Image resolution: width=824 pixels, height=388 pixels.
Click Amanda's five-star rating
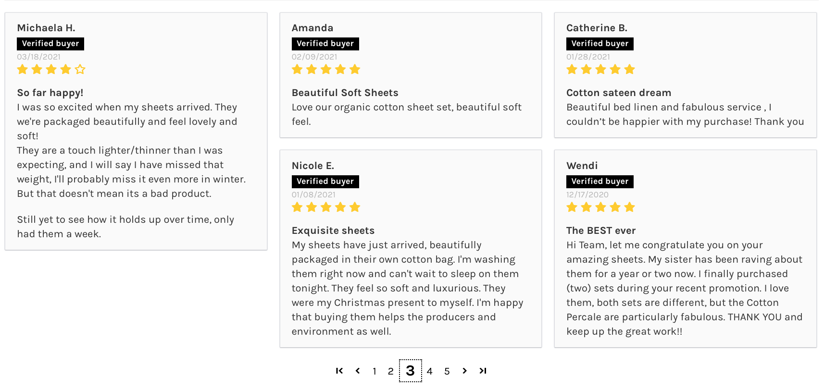point(325,70)
